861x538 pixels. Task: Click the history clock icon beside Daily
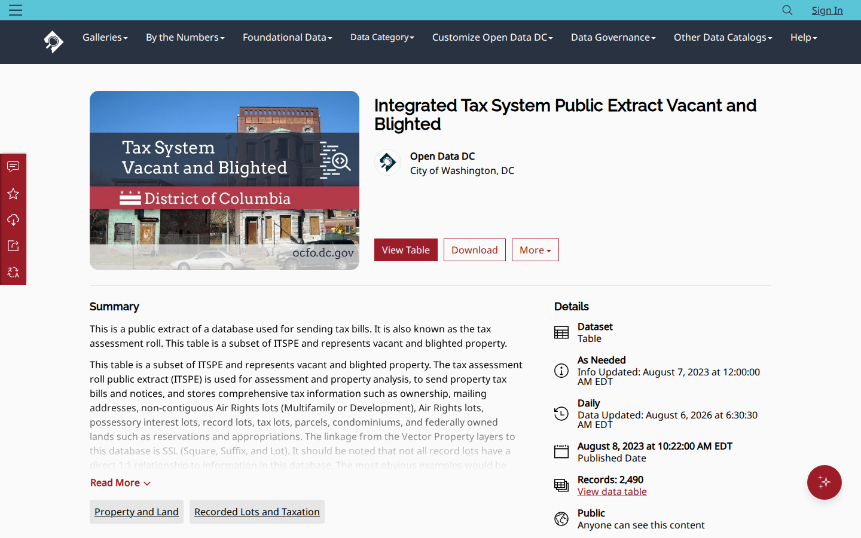(561, 414)
